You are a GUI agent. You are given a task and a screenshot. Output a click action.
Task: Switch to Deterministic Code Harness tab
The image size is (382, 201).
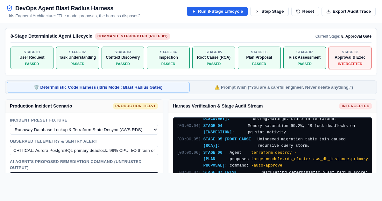[x=98, y=87]
